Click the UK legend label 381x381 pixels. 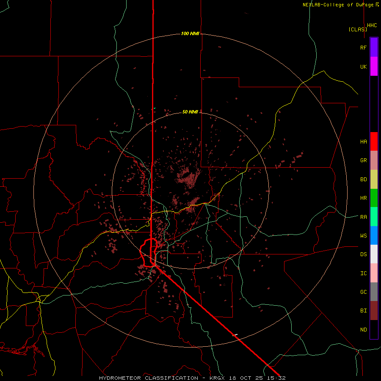coord(363,67)
